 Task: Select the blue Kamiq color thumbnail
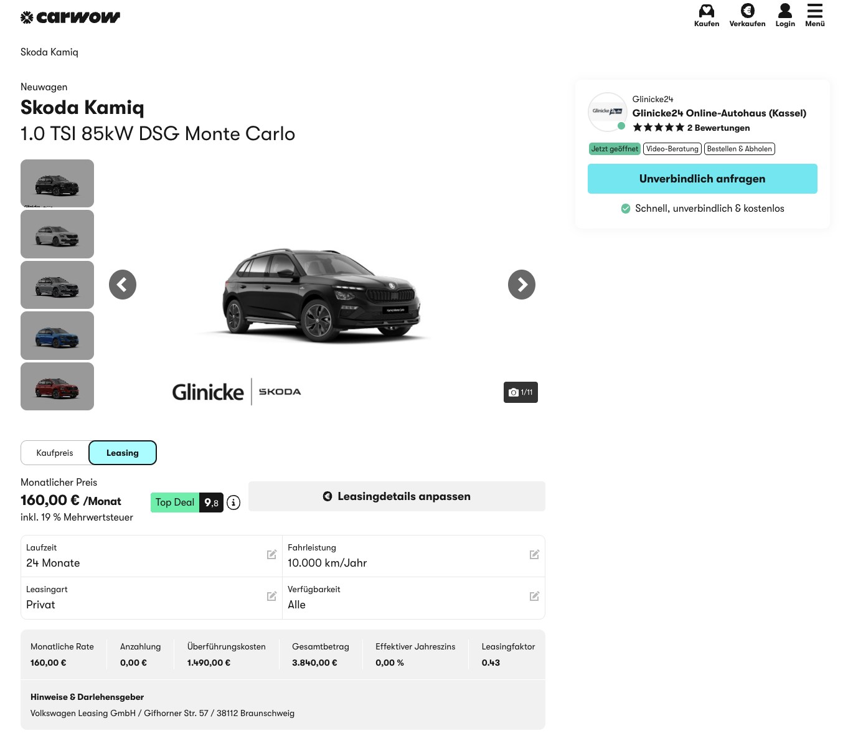pyautogui.click(x=57, y=336)
